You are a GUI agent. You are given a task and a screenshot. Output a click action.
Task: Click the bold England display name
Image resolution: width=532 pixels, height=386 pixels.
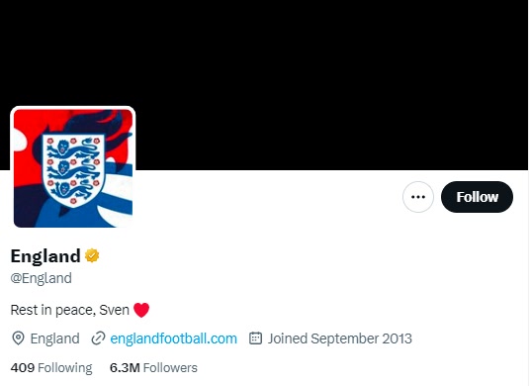coord(45,256)
